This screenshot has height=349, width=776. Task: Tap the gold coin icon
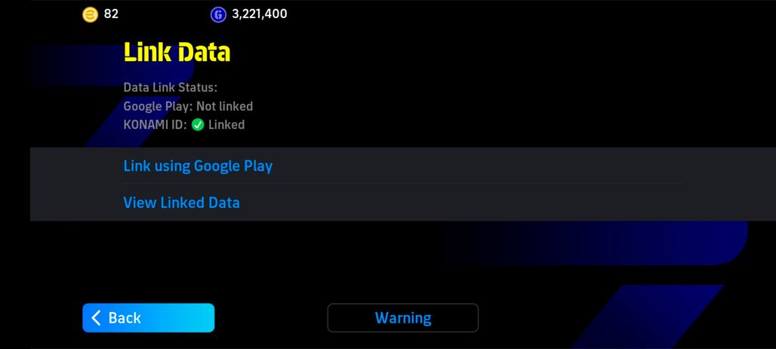click(90, 14)
